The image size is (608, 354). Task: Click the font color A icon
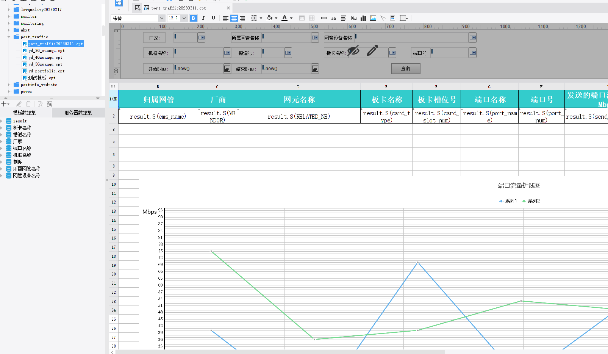click(x=284, y=18)
